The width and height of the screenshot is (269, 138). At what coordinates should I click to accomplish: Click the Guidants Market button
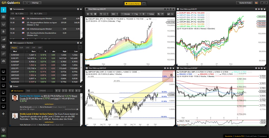[x=132, y=3]
